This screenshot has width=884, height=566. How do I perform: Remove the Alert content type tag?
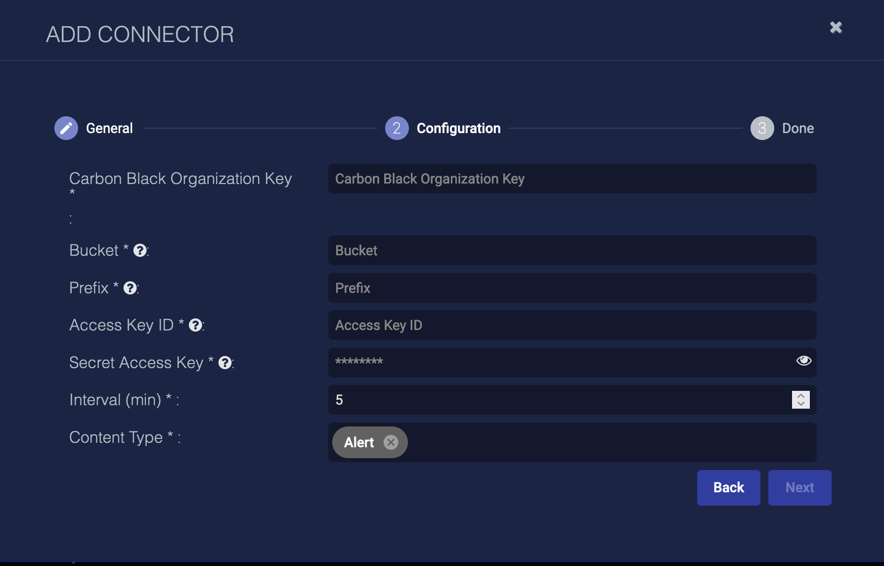(x=391, y=442)
